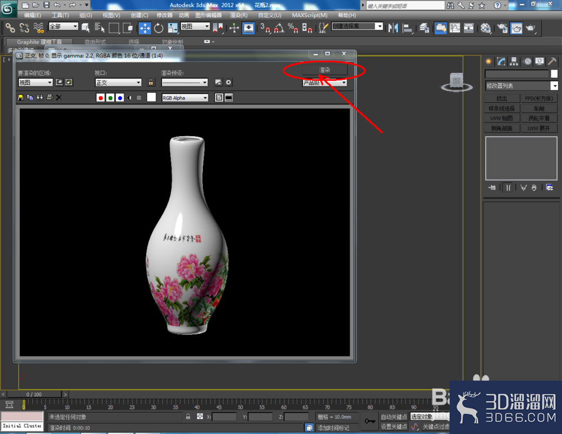Open the Material Editor icon
Viewport: 562px width, 434px height.
point(486,28)
